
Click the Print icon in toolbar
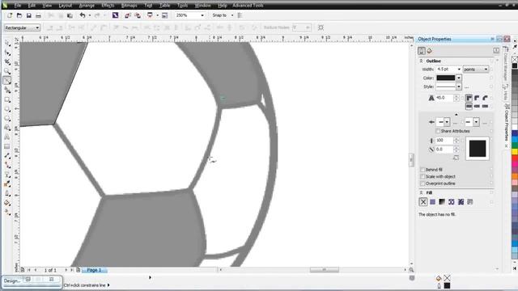(x=38, y=15)
